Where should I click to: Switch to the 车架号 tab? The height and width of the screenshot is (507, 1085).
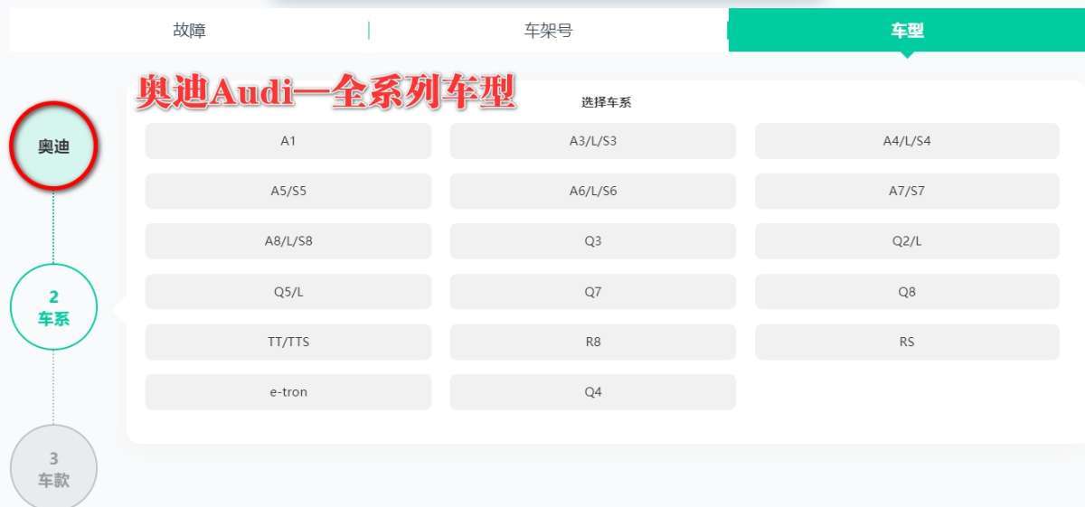pos(549,31)
